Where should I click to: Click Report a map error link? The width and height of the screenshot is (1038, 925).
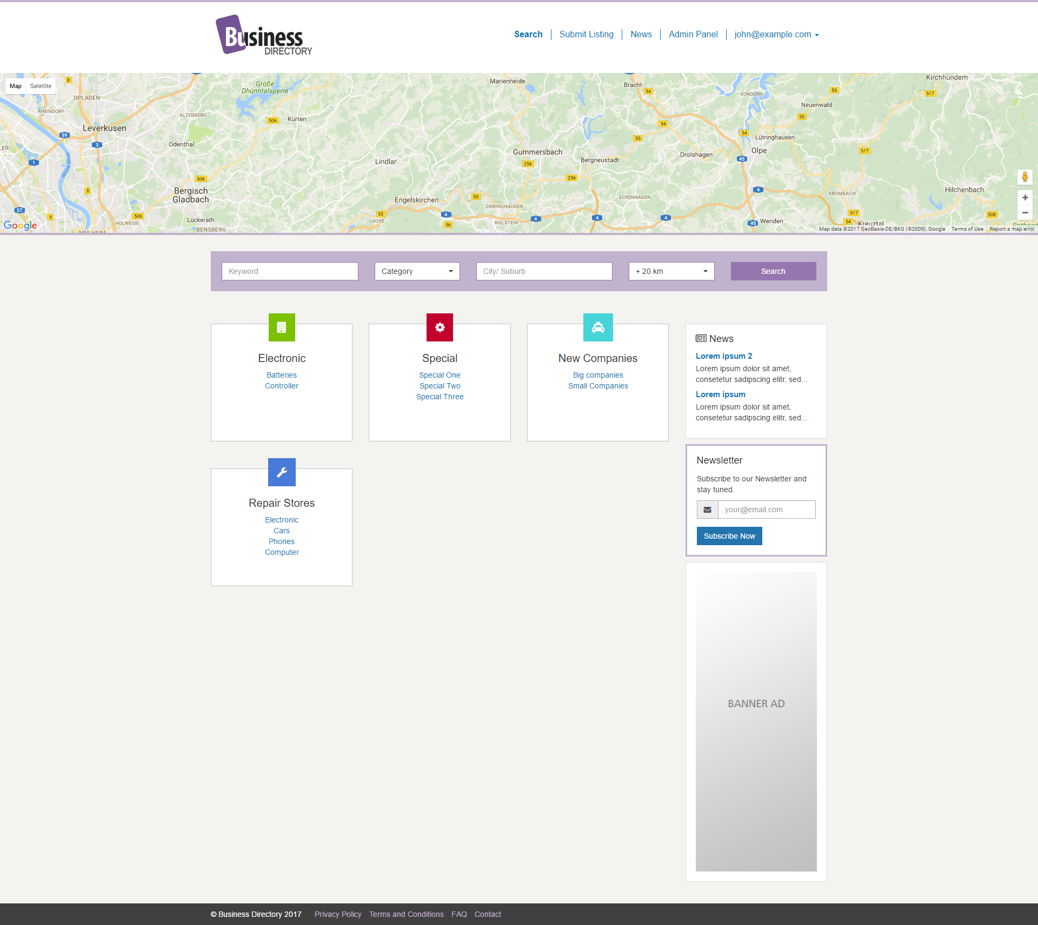coord(1012,229)
